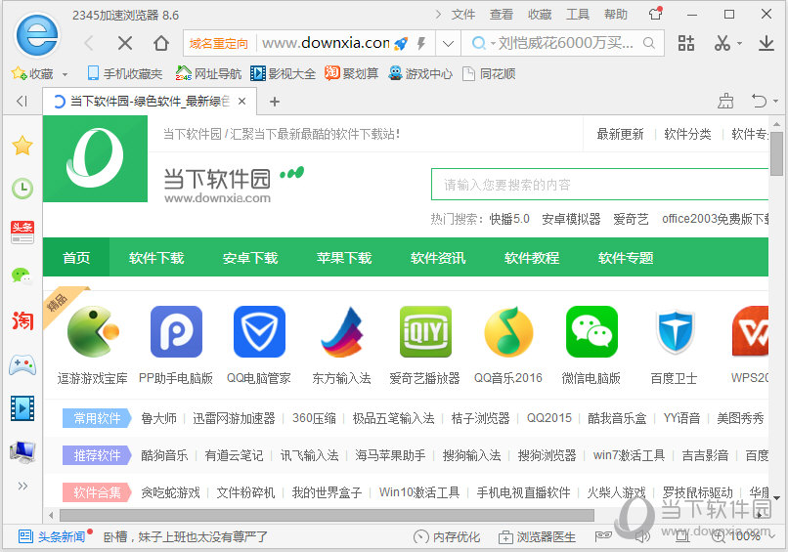Select the 当下软件园 browser tab
The width and height of the screenshot is (788, 552).
(150, 102)
